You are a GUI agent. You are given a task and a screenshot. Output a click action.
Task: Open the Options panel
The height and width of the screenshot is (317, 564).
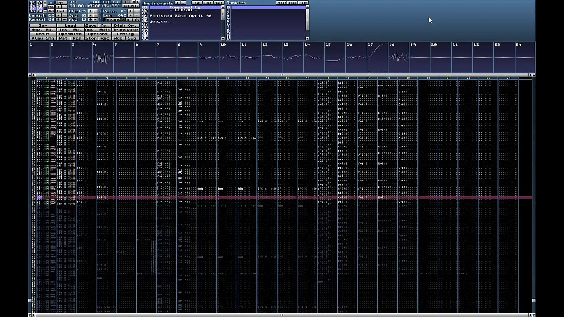98,34
